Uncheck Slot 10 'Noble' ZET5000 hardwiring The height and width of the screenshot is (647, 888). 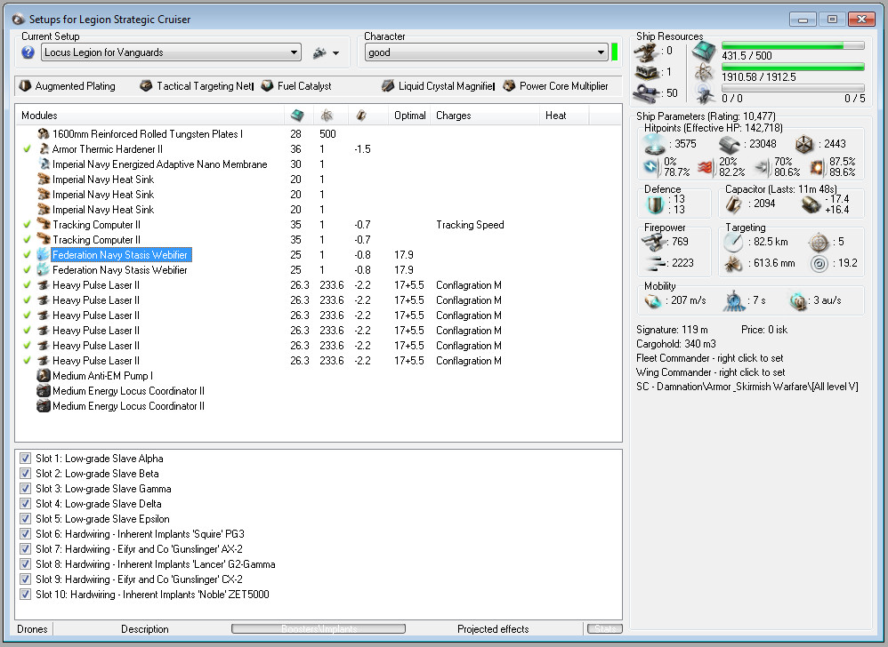(x=25, y=594)
